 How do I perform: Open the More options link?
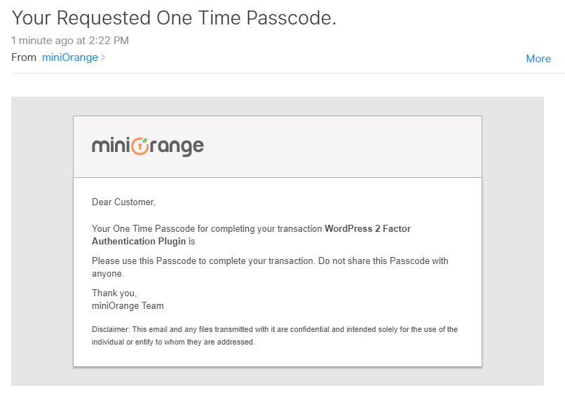(x=538, y=59)
